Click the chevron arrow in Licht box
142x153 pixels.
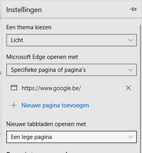[131, 40]
